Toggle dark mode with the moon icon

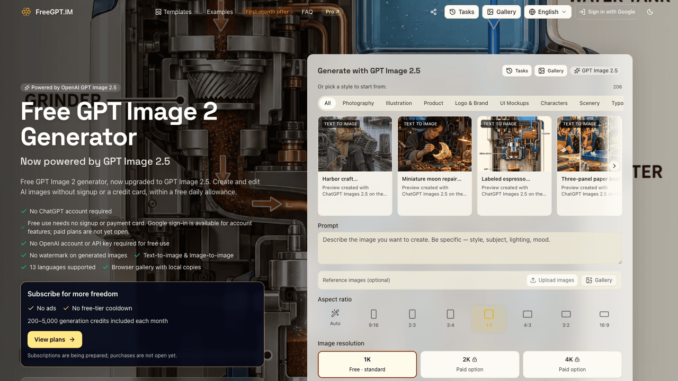(650, 12)
